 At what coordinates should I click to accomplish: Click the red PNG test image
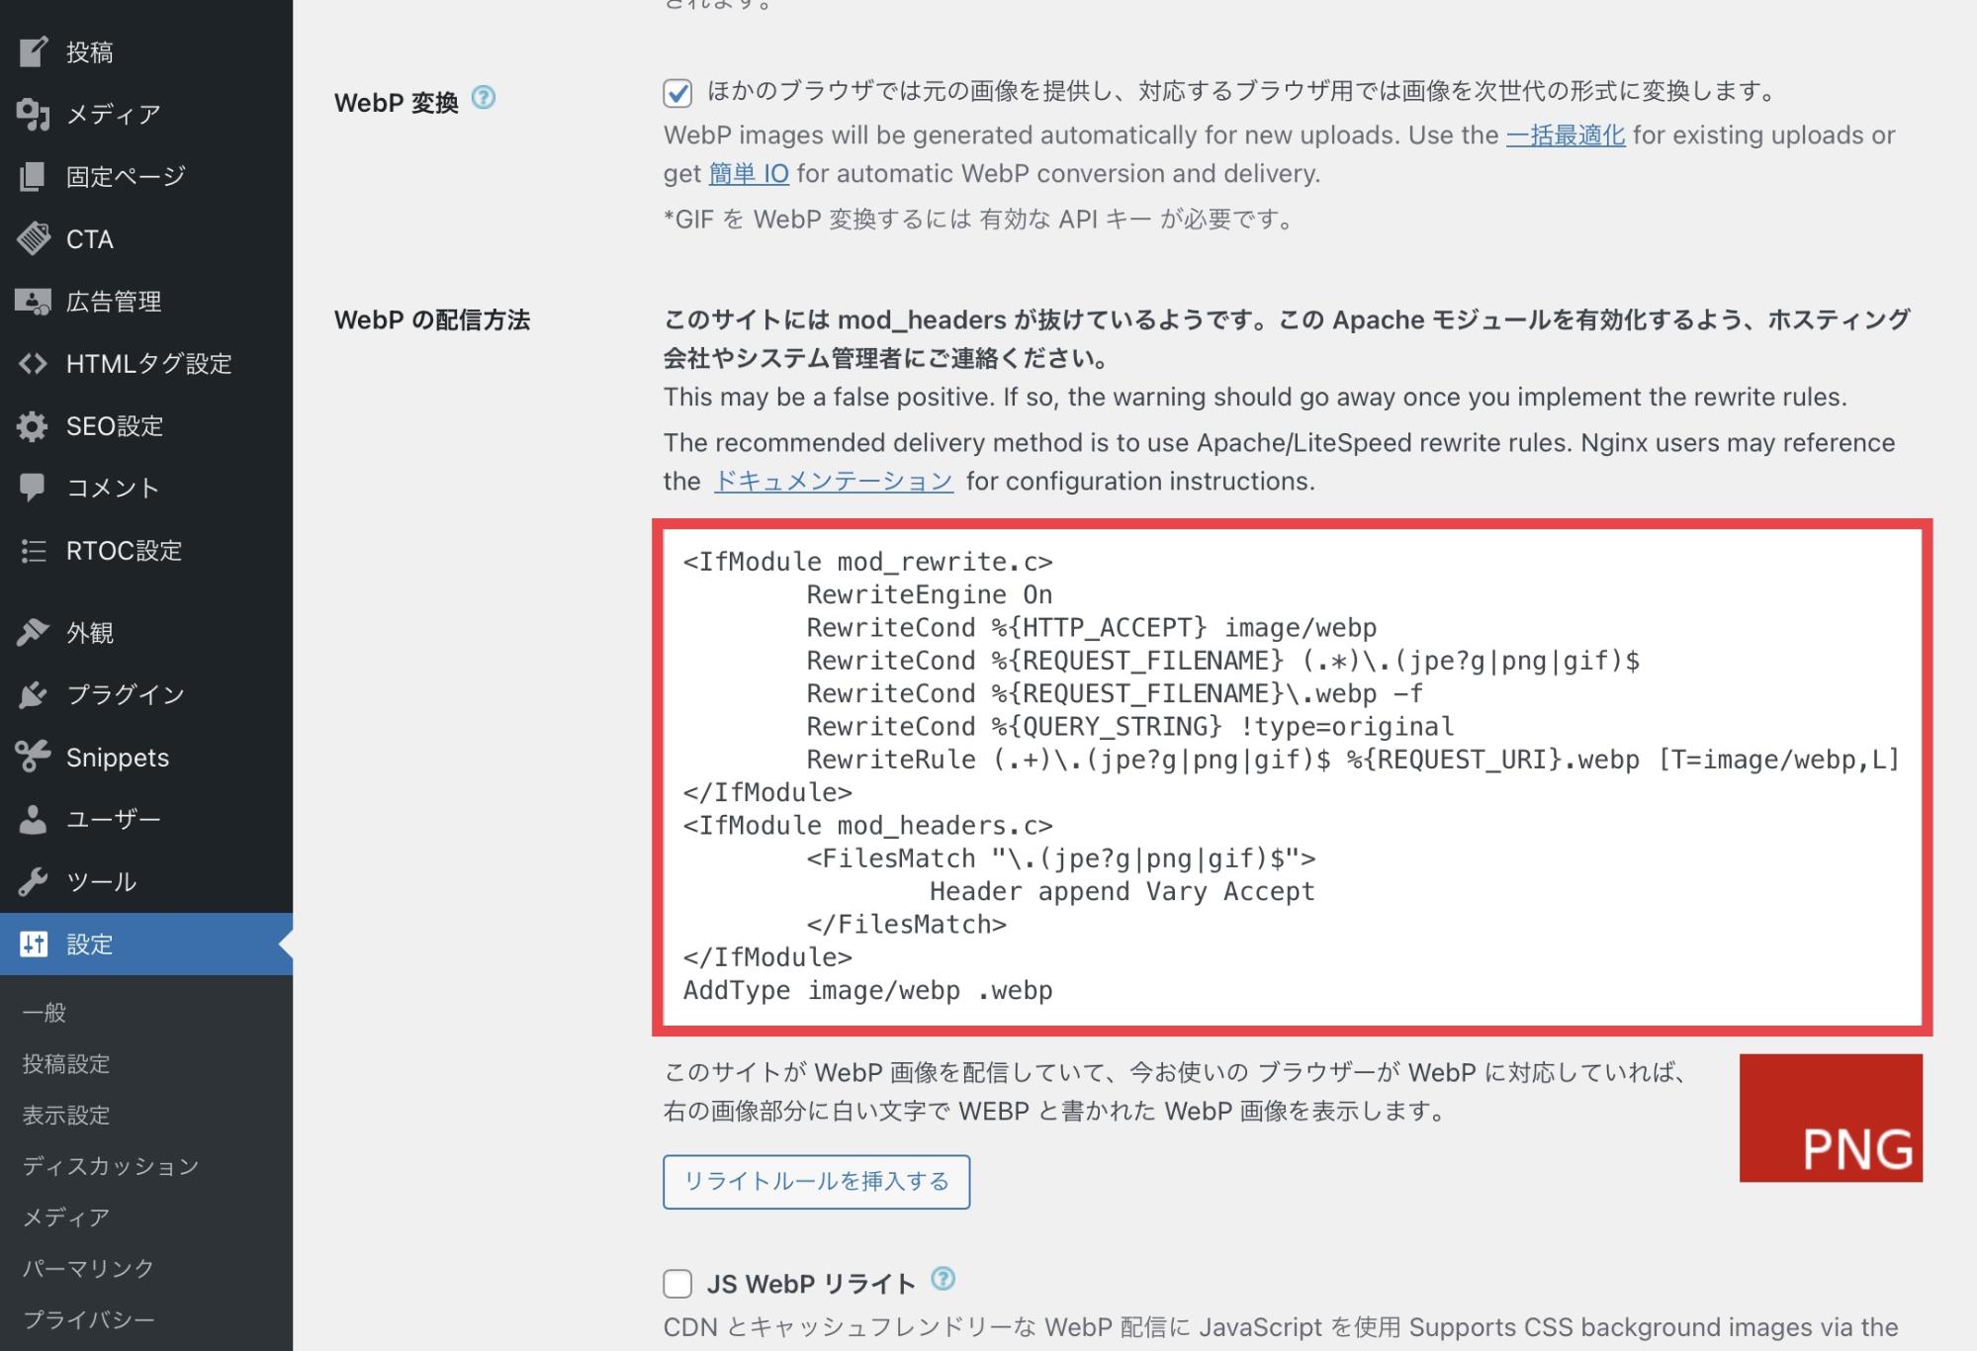pos(1831,1118)
